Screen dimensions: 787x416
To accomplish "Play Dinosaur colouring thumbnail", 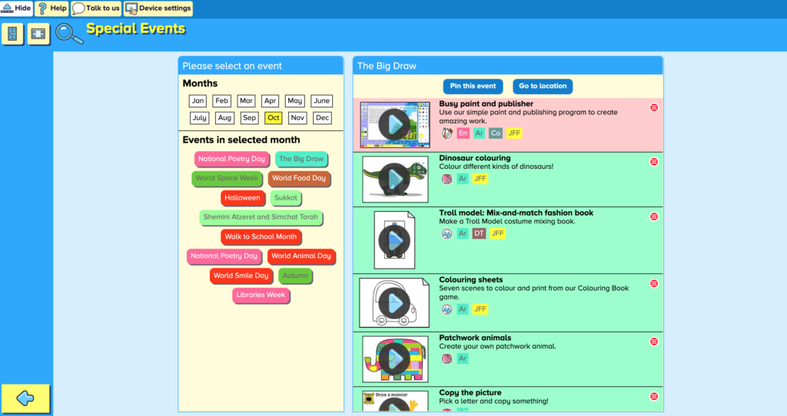I will (x=394, y=179).
